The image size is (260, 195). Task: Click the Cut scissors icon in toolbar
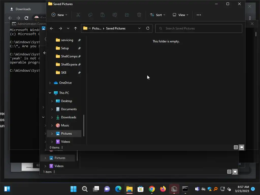pos(78,15)
